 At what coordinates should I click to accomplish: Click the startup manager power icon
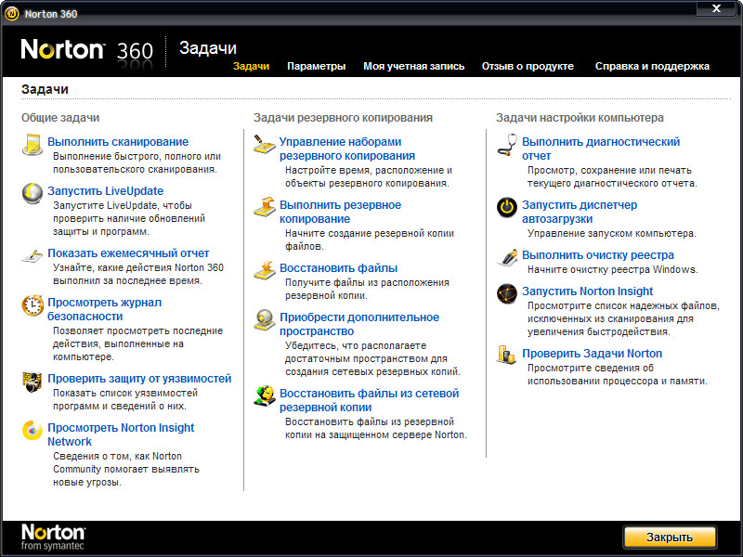pos(507,207)
